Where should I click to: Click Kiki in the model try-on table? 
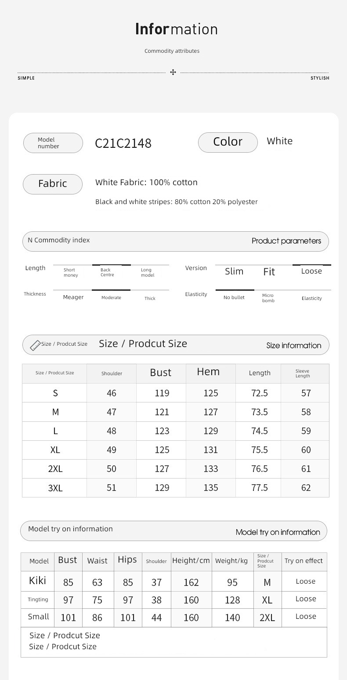[x=38, y=581]
